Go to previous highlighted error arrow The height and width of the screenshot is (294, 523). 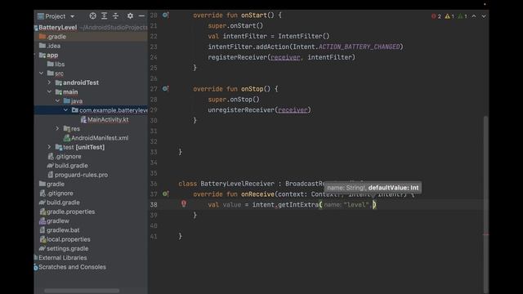tap(474, 16)
